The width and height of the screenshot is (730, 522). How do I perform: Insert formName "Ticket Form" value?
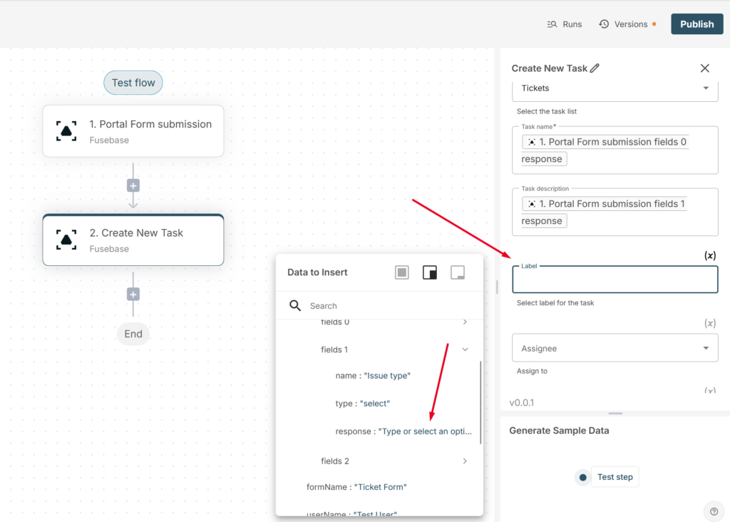tap(356, 487)
